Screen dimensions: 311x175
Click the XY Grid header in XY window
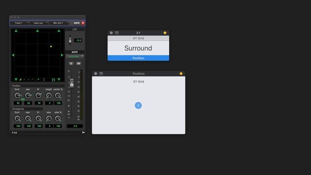[x=138, y=38]
